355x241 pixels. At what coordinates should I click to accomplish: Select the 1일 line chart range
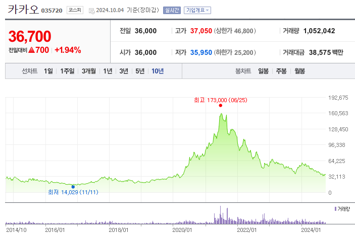[x=48, y=71]
